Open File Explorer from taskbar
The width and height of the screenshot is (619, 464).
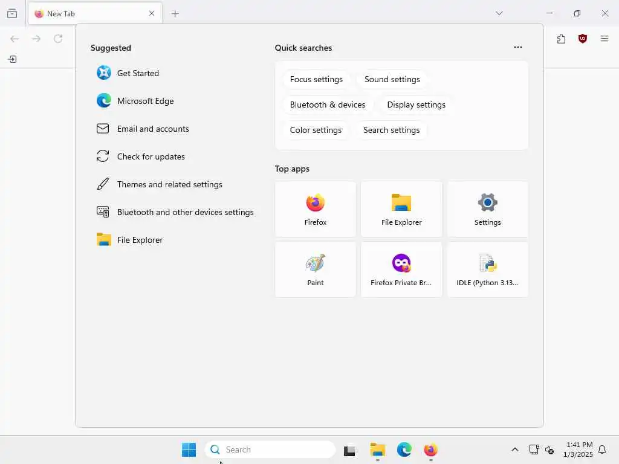click(377, 449)
